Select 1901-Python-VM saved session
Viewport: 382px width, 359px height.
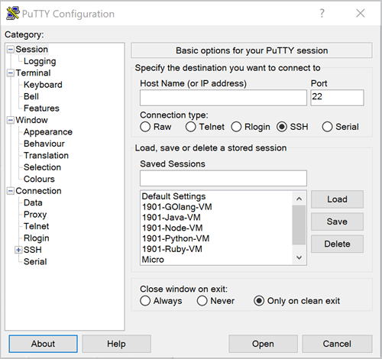(216, 238)
